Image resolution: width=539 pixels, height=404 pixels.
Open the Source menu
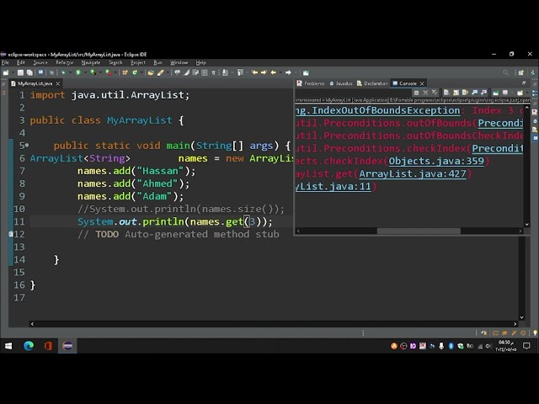tap(40, 62)
